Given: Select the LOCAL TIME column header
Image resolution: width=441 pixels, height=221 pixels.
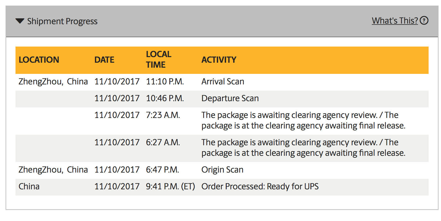Looking at the screenshot, I should 158,60.
